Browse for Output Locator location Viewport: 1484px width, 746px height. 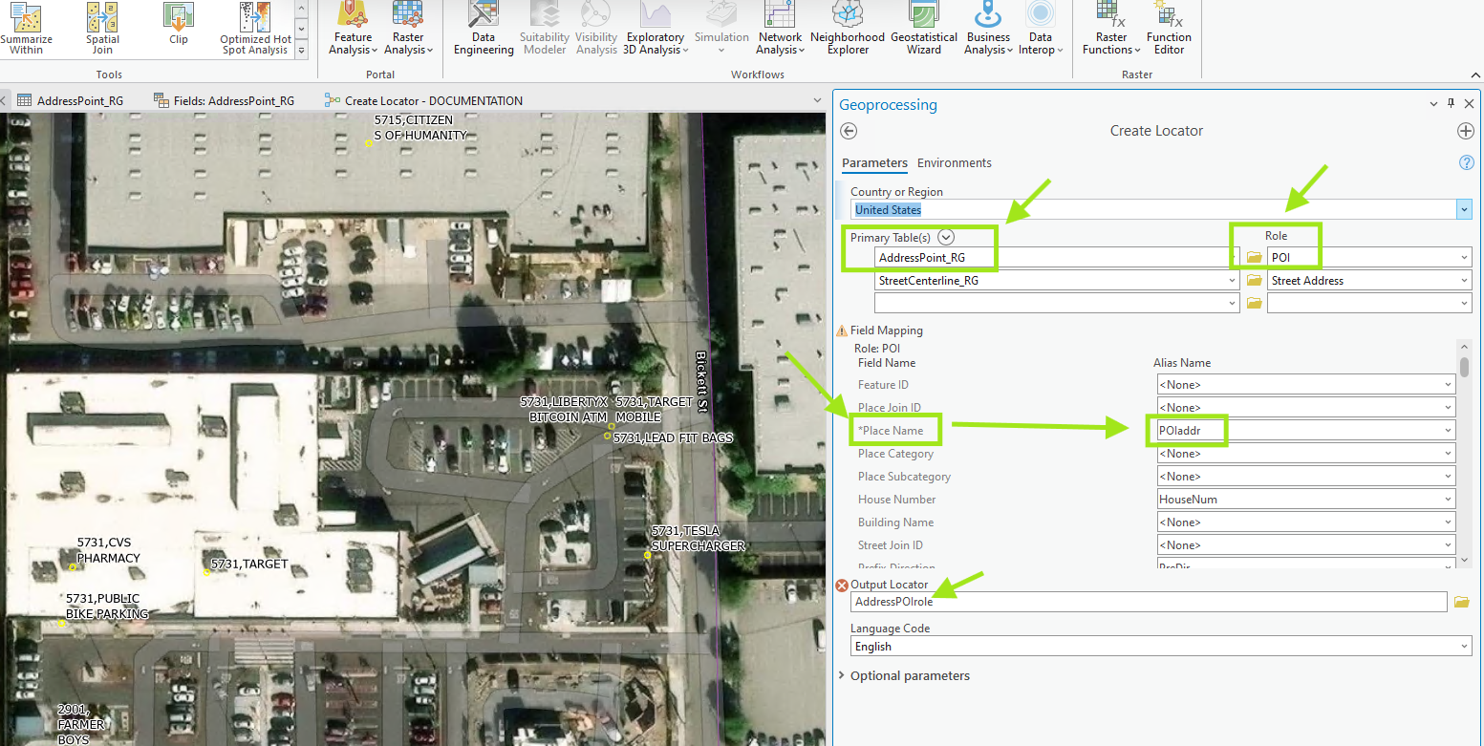tap(1461, 602)
